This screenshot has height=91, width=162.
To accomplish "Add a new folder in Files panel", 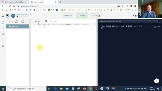I will point(22,22).
